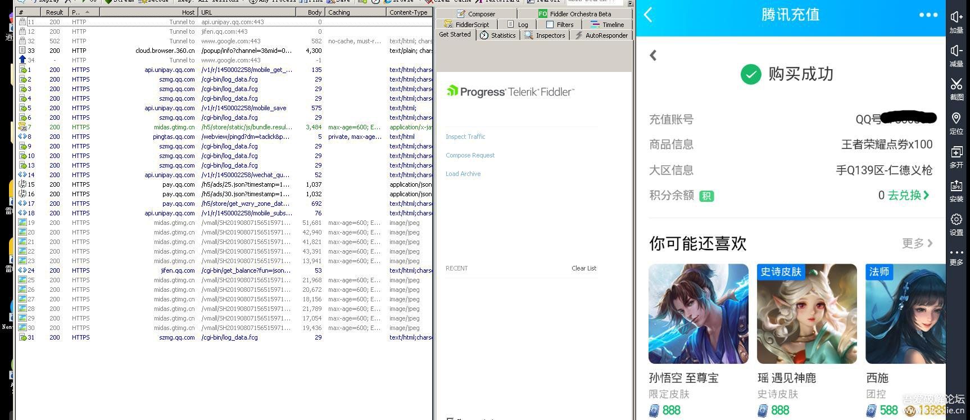Select session 5 mobile_save request
970x420 pixels.
225,108
